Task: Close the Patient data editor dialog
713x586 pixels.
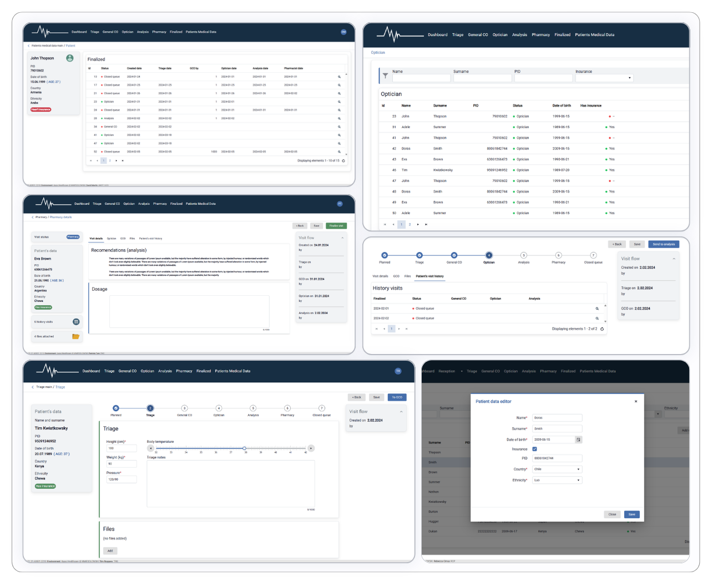Action: point(636,401)
